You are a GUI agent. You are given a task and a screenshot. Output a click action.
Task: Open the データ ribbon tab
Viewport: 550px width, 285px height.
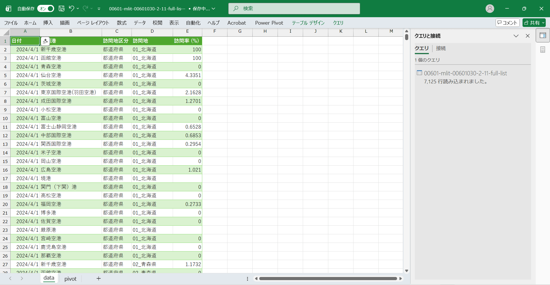pos(140,23)
